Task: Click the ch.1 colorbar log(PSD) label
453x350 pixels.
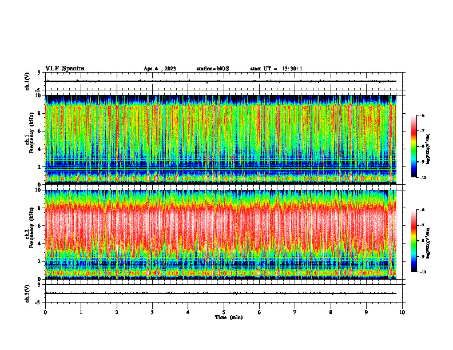Action: (429, 149)
